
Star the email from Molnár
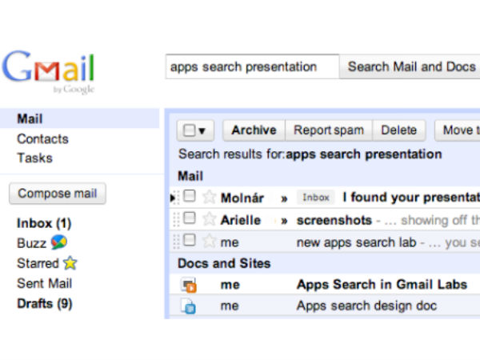210,197
